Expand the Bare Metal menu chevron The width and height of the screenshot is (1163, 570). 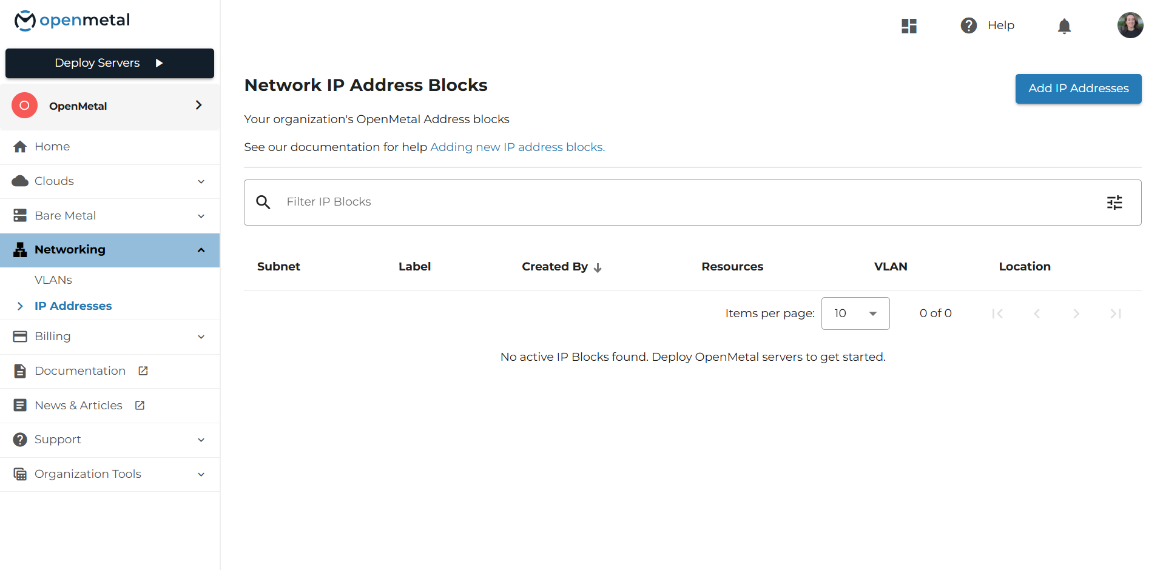coord(201,216)
